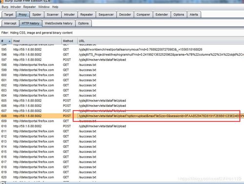Image resolution: width=244 pixels, height=184 pixels.
Task: Open the Scanner tab
Action: (x=53, y=15)
